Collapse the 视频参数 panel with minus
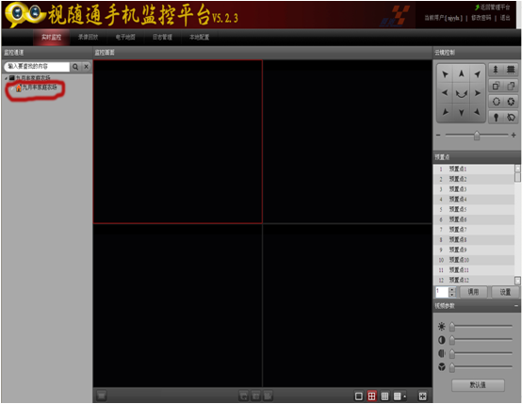522x404 pixels. (x=516, y=305)
